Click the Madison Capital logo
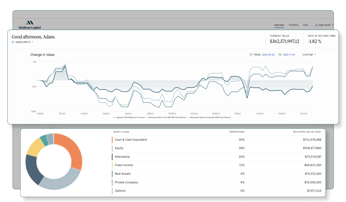346x202 pixels. (30, 24)
